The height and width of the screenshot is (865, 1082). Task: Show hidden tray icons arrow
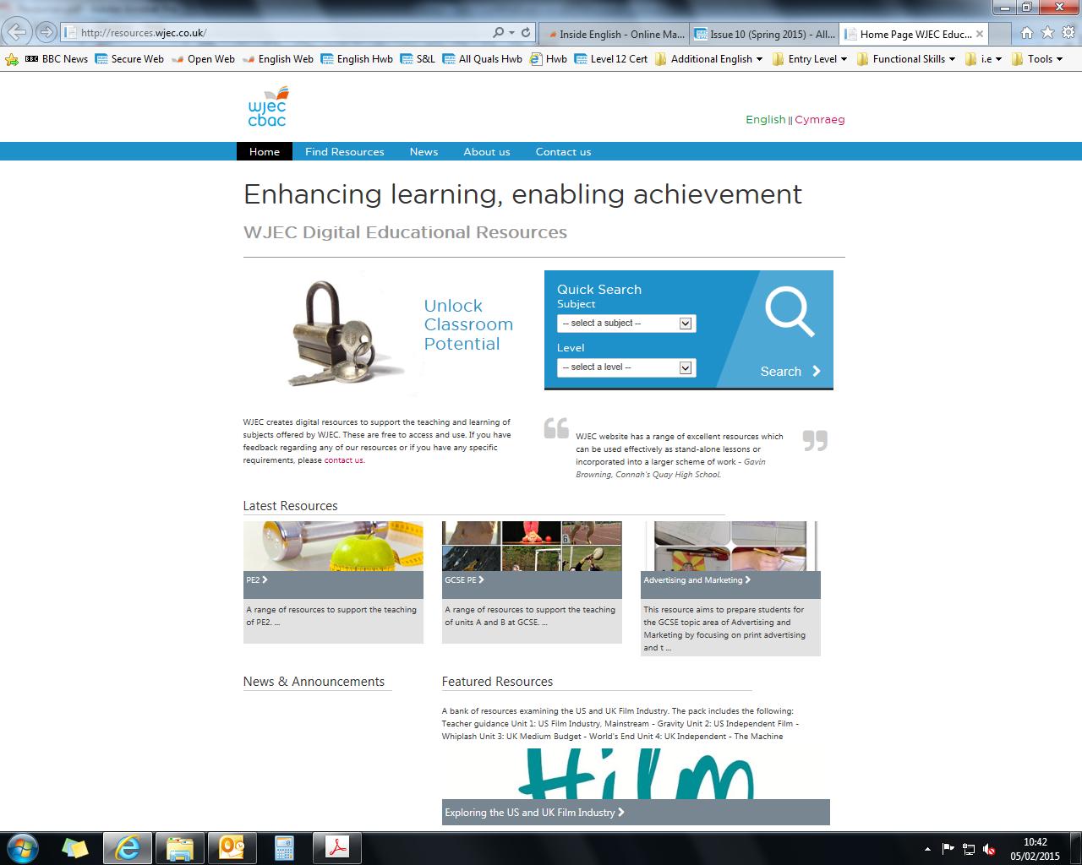[928, 849]
